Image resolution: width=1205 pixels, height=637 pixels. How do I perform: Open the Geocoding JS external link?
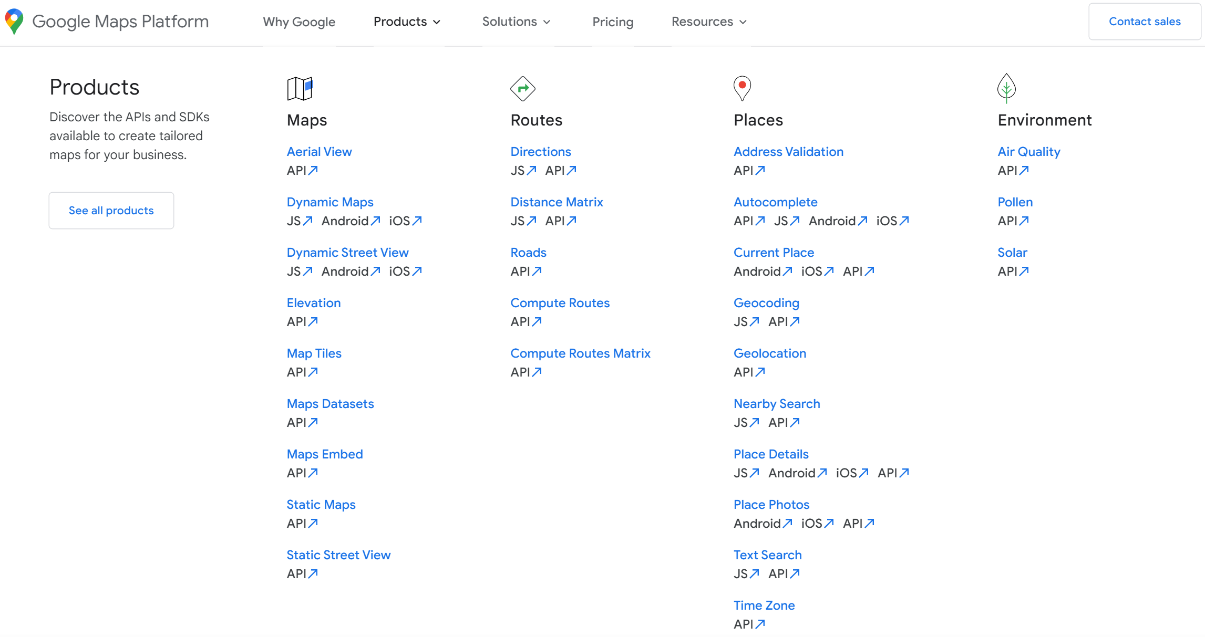coord(747,322)
